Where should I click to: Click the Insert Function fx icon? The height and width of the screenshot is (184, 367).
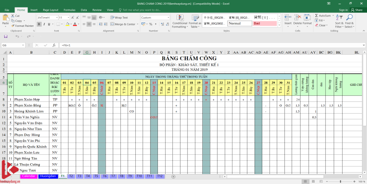click(54, 45)
